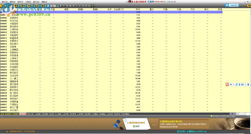Viewport: 251px width, 134px height.
Task: Click the horizontal scrollbar left arrow
Action: tap(238, 114)
